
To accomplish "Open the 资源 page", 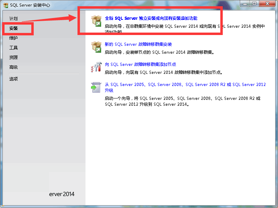I will click(13, 57).
